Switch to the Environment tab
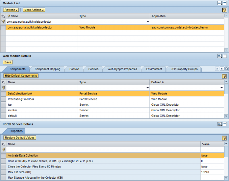The width and height of the screenshot is (229, 181). tap(154, 69)
